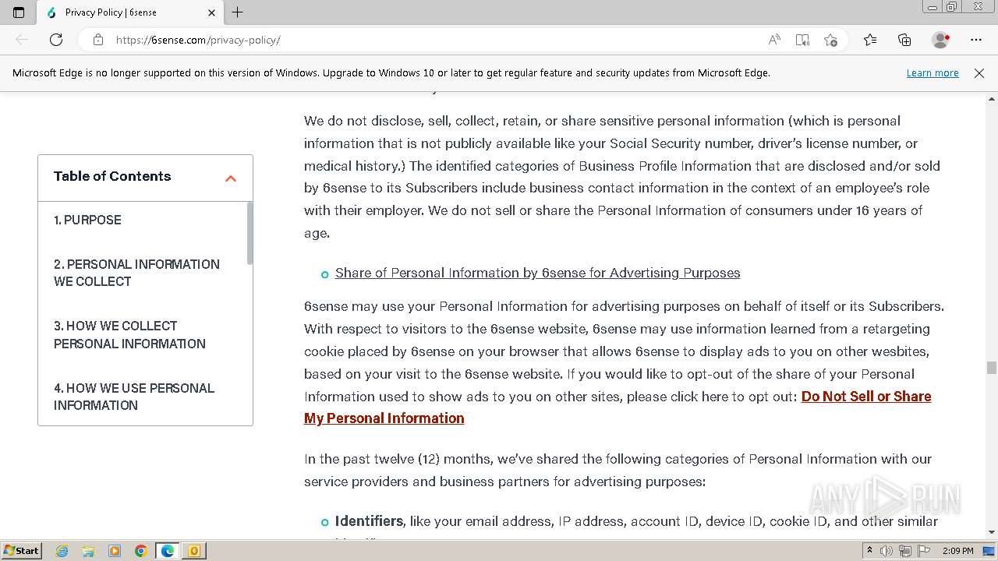Open File Explorer folder taskbar icon
This screenshot has width=998, height=561.
[88, 551]
